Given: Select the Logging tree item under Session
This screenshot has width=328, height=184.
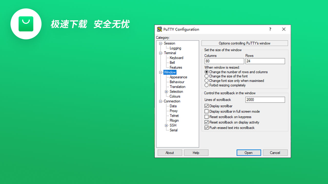Looking at the screenshot, I should (x=176, y=48).
